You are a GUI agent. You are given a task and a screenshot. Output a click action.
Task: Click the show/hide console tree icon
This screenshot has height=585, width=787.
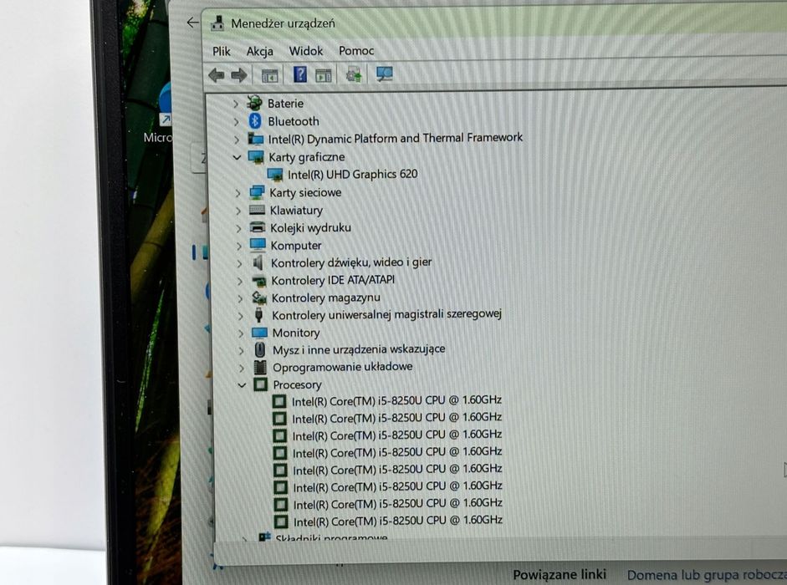(x=269, y=75)
